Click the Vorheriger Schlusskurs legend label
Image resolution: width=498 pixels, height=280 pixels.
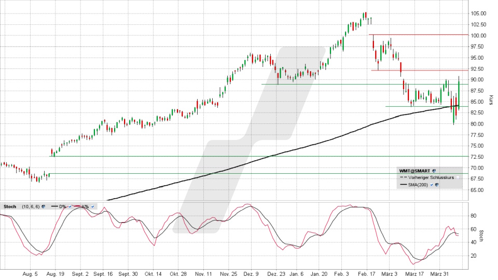(431, 177)
